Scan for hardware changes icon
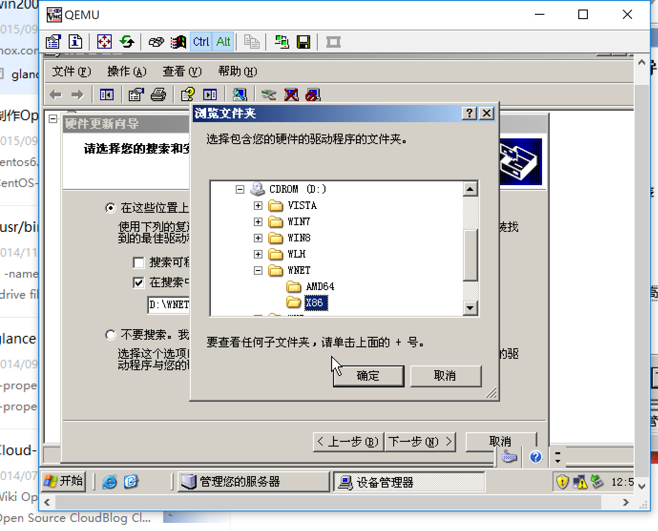 (240, 95)
